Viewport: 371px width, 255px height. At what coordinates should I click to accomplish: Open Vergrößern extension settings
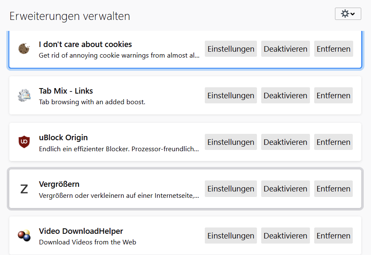[231, 189]
